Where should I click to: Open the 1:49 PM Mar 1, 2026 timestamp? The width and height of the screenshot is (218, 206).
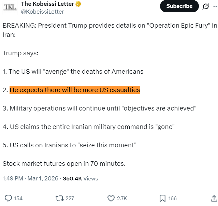click(x=29, y=178)
